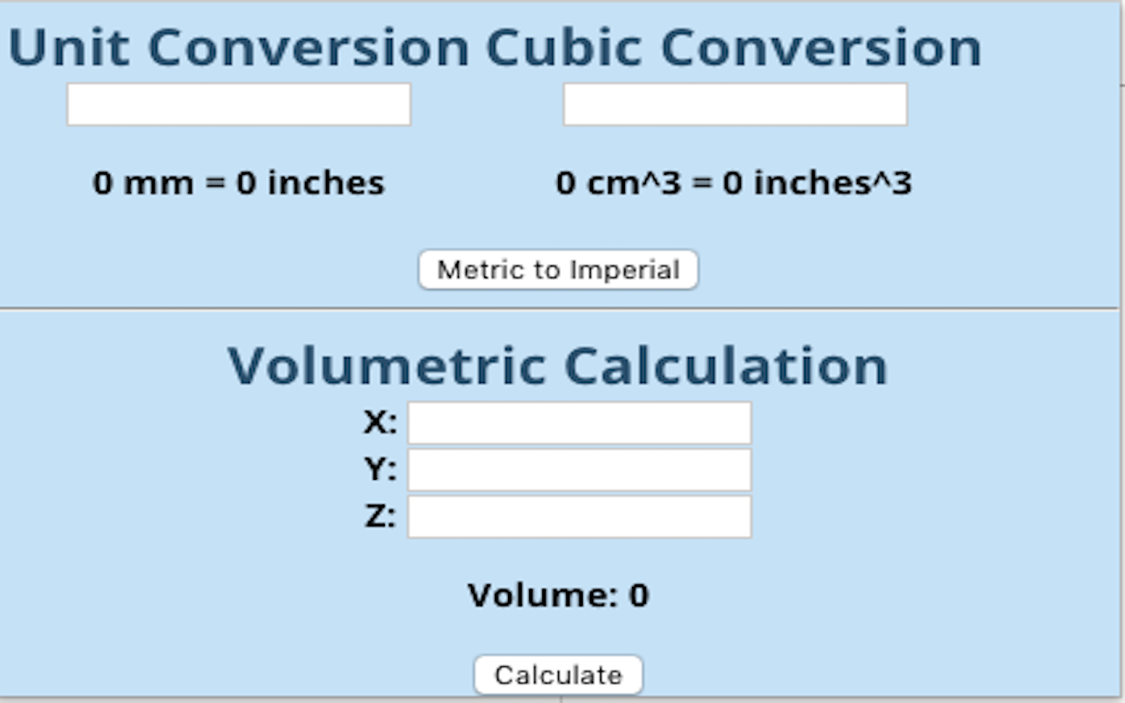Click the Volume: 0 result label

point(559,594)
